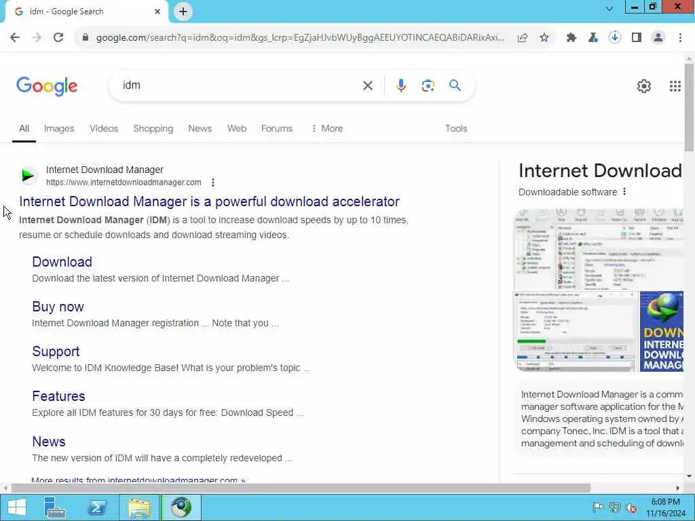The height and width of the screenshot is (521, 695).
Task: Open Action Center flag in tray
Action: point(598,507)
